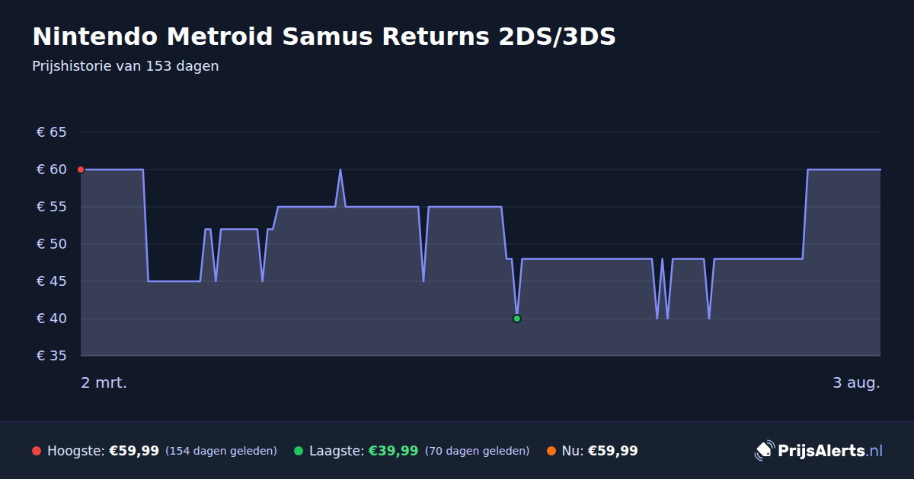Click the € 35 axis label
The width and height of the screenshot is (914, 479).
tap(52, 356)
